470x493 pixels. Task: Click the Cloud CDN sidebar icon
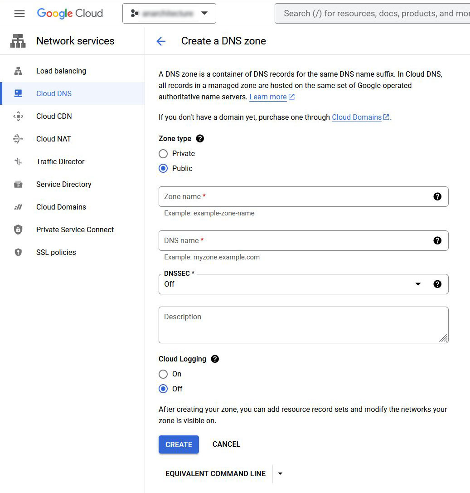coord(18,116)
